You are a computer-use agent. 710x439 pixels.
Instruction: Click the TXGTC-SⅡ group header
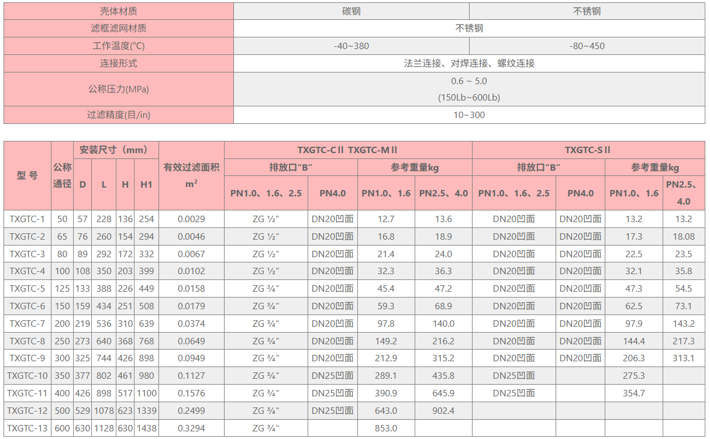(588, 150)
